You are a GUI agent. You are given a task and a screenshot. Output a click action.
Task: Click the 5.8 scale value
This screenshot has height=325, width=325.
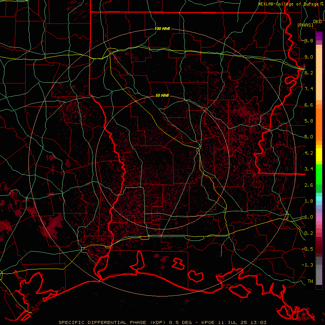(x=309, y=121)
